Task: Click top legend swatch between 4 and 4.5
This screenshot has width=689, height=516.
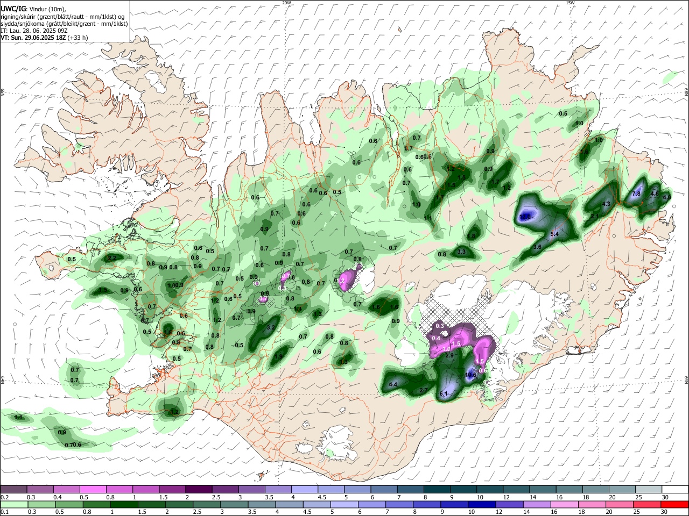Action: pyautogui.click(x=305, y=489)
